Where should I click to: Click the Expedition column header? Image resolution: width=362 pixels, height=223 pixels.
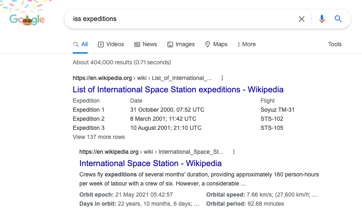click(86, 101)
